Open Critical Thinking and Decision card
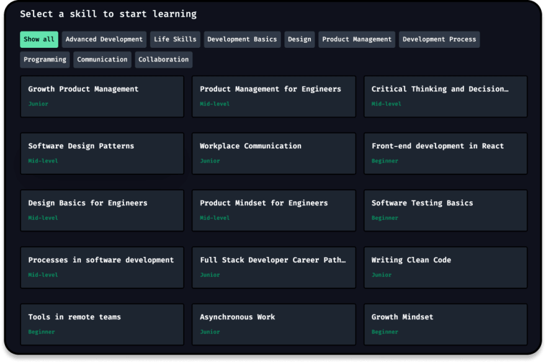 click(445, 97)
